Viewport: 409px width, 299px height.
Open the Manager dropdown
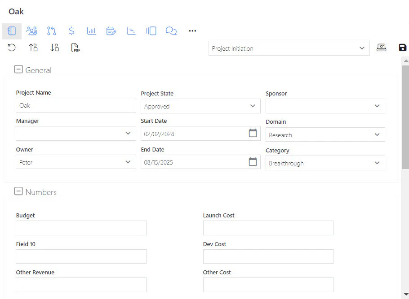76,134
